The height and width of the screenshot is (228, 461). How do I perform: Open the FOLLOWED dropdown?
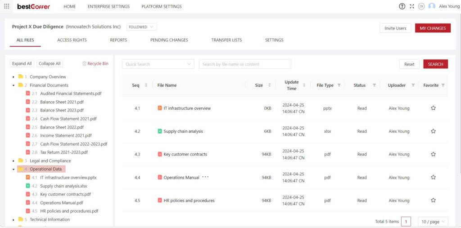[x=141, y=27]
